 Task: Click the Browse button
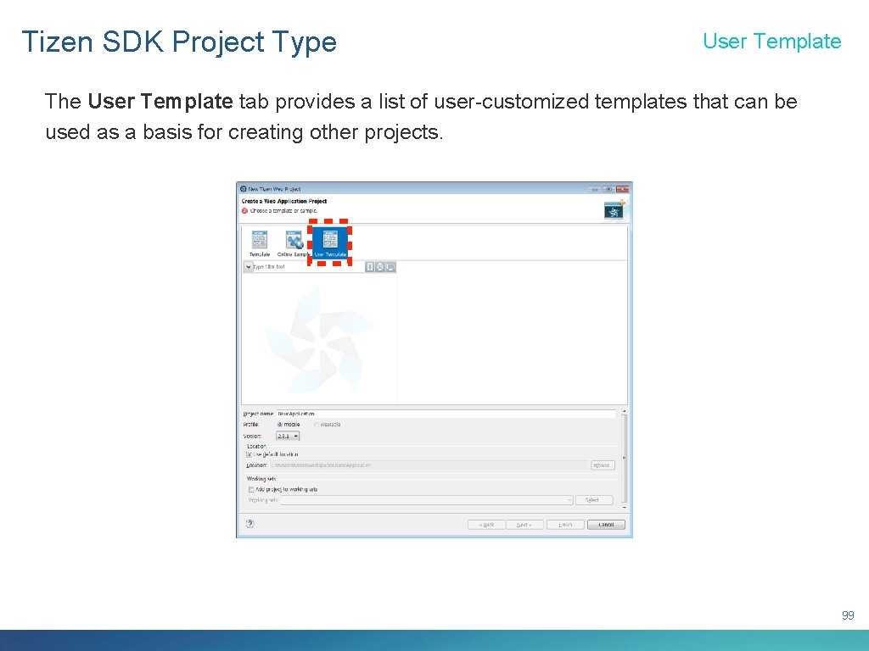(603, 465)
